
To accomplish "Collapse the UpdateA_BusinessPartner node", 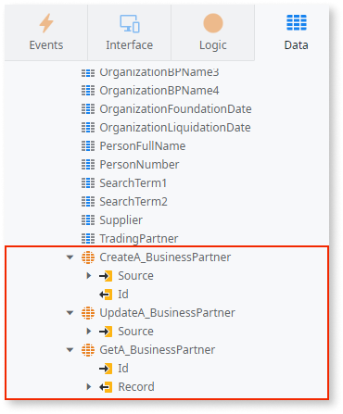I will pyautogui.click(x=70, y=313).
